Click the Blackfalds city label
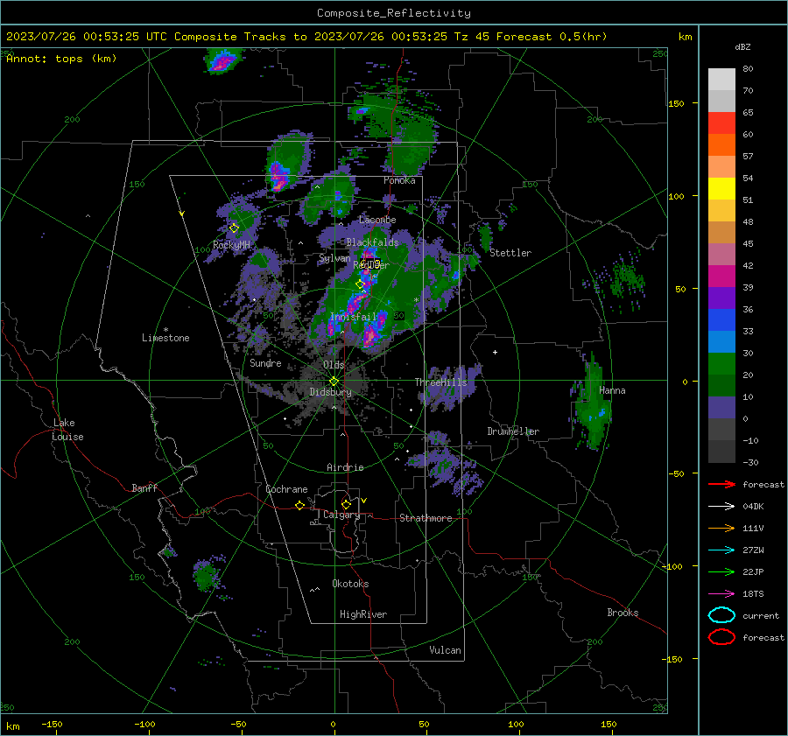788x736 pixels. pos(372,242)
